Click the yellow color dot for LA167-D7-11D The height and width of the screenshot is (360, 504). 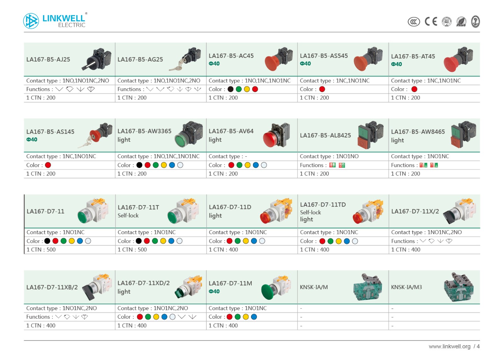pos(246,241)
